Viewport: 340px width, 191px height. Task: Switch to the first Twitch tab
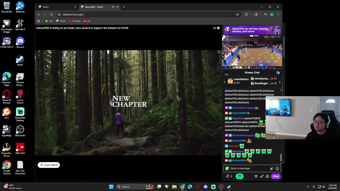pos(57,7)
